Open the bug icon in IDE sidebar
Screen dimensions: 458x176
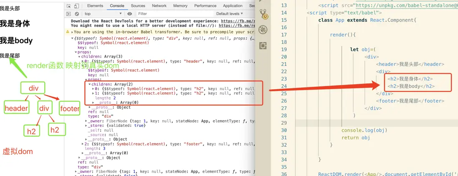pos(264,30)
